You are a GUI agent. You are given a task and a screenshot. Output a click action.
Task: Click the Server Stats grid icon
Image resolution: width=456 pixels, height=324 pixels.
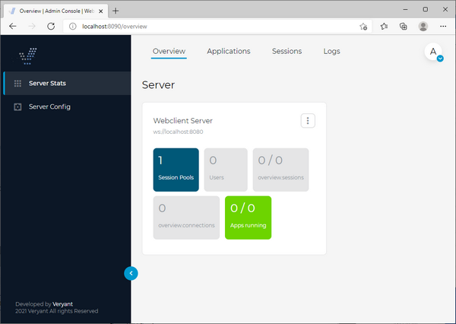pos(17,84)
